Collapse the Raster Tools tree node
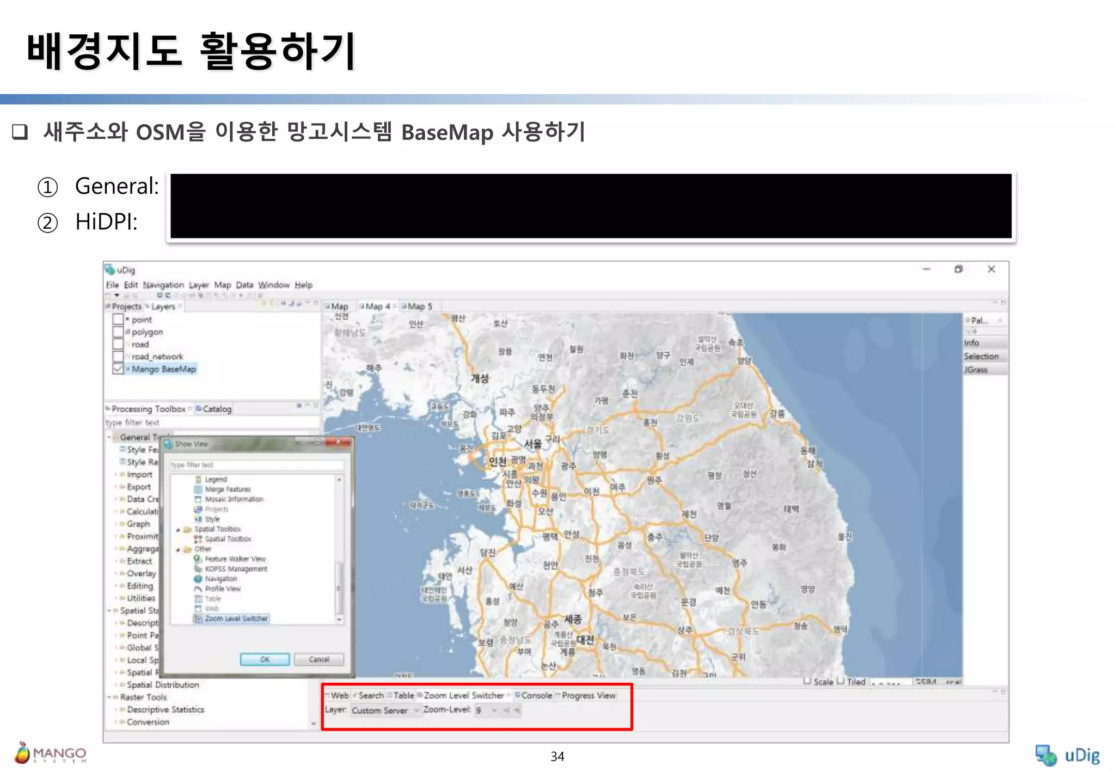1115x772 pixels. [x=109, y=697]
